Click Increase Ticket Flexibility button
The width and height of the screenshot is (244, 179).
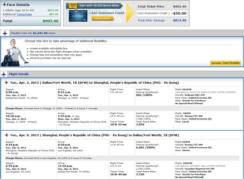pos(226,63)
